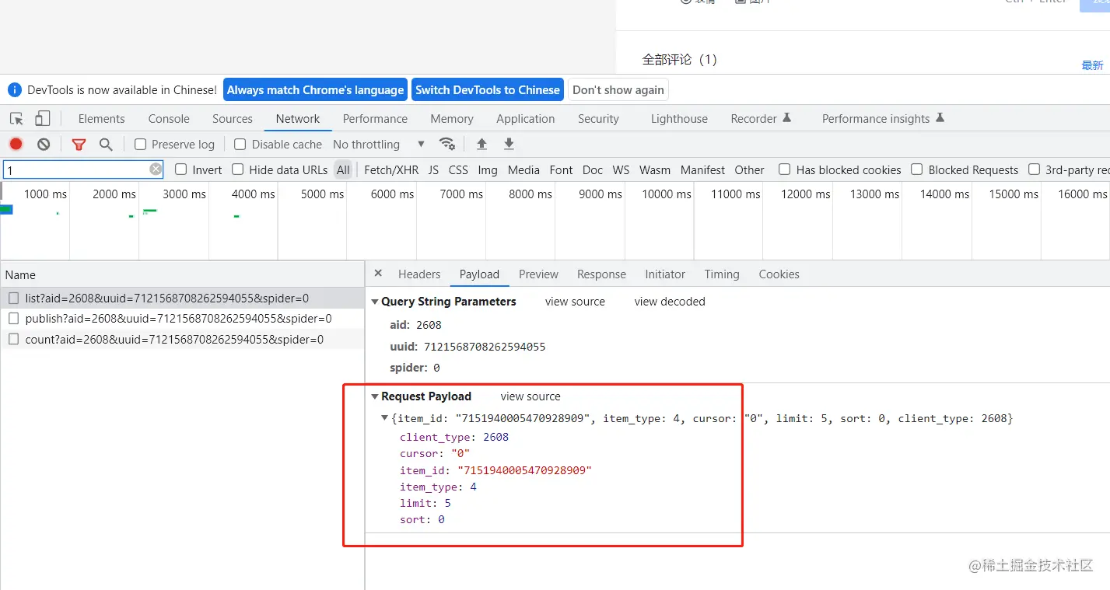This screenshot has height=590, width=1110.
Task: Click Switch DevTools to Chinese button
Action: pos(488,90)
